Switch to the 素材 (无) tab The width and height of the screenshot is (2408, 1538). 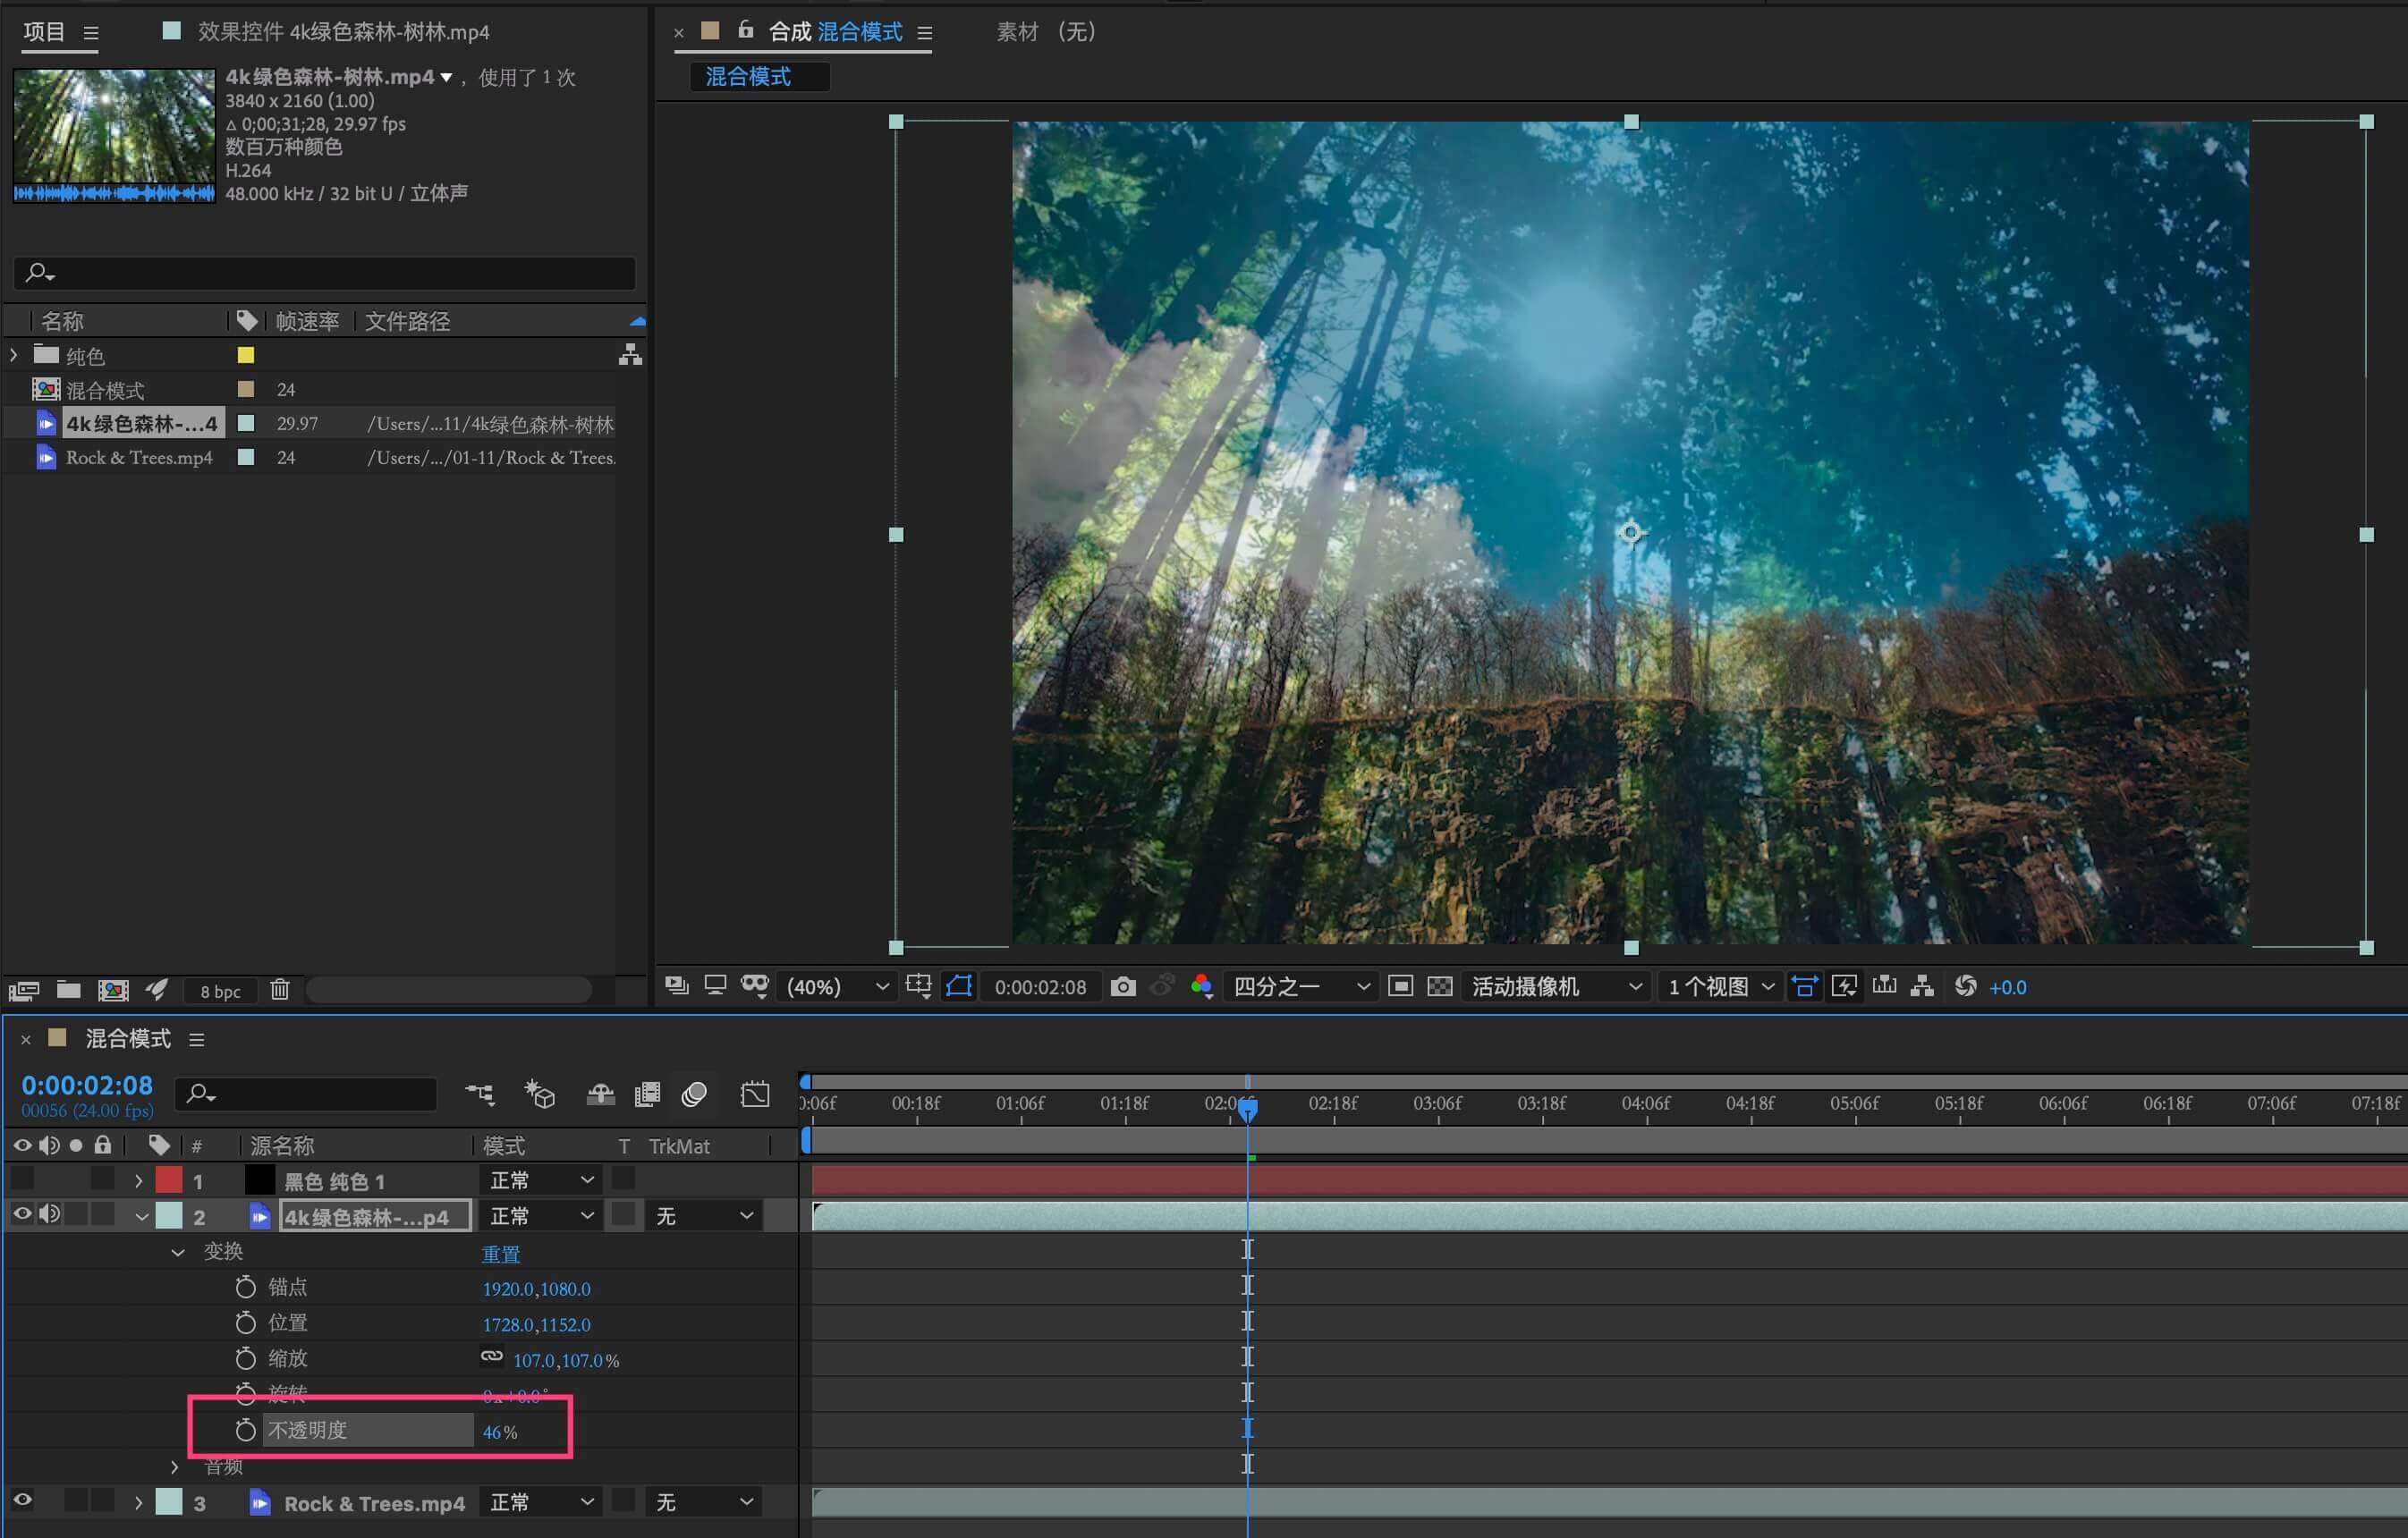[1045, 32]
